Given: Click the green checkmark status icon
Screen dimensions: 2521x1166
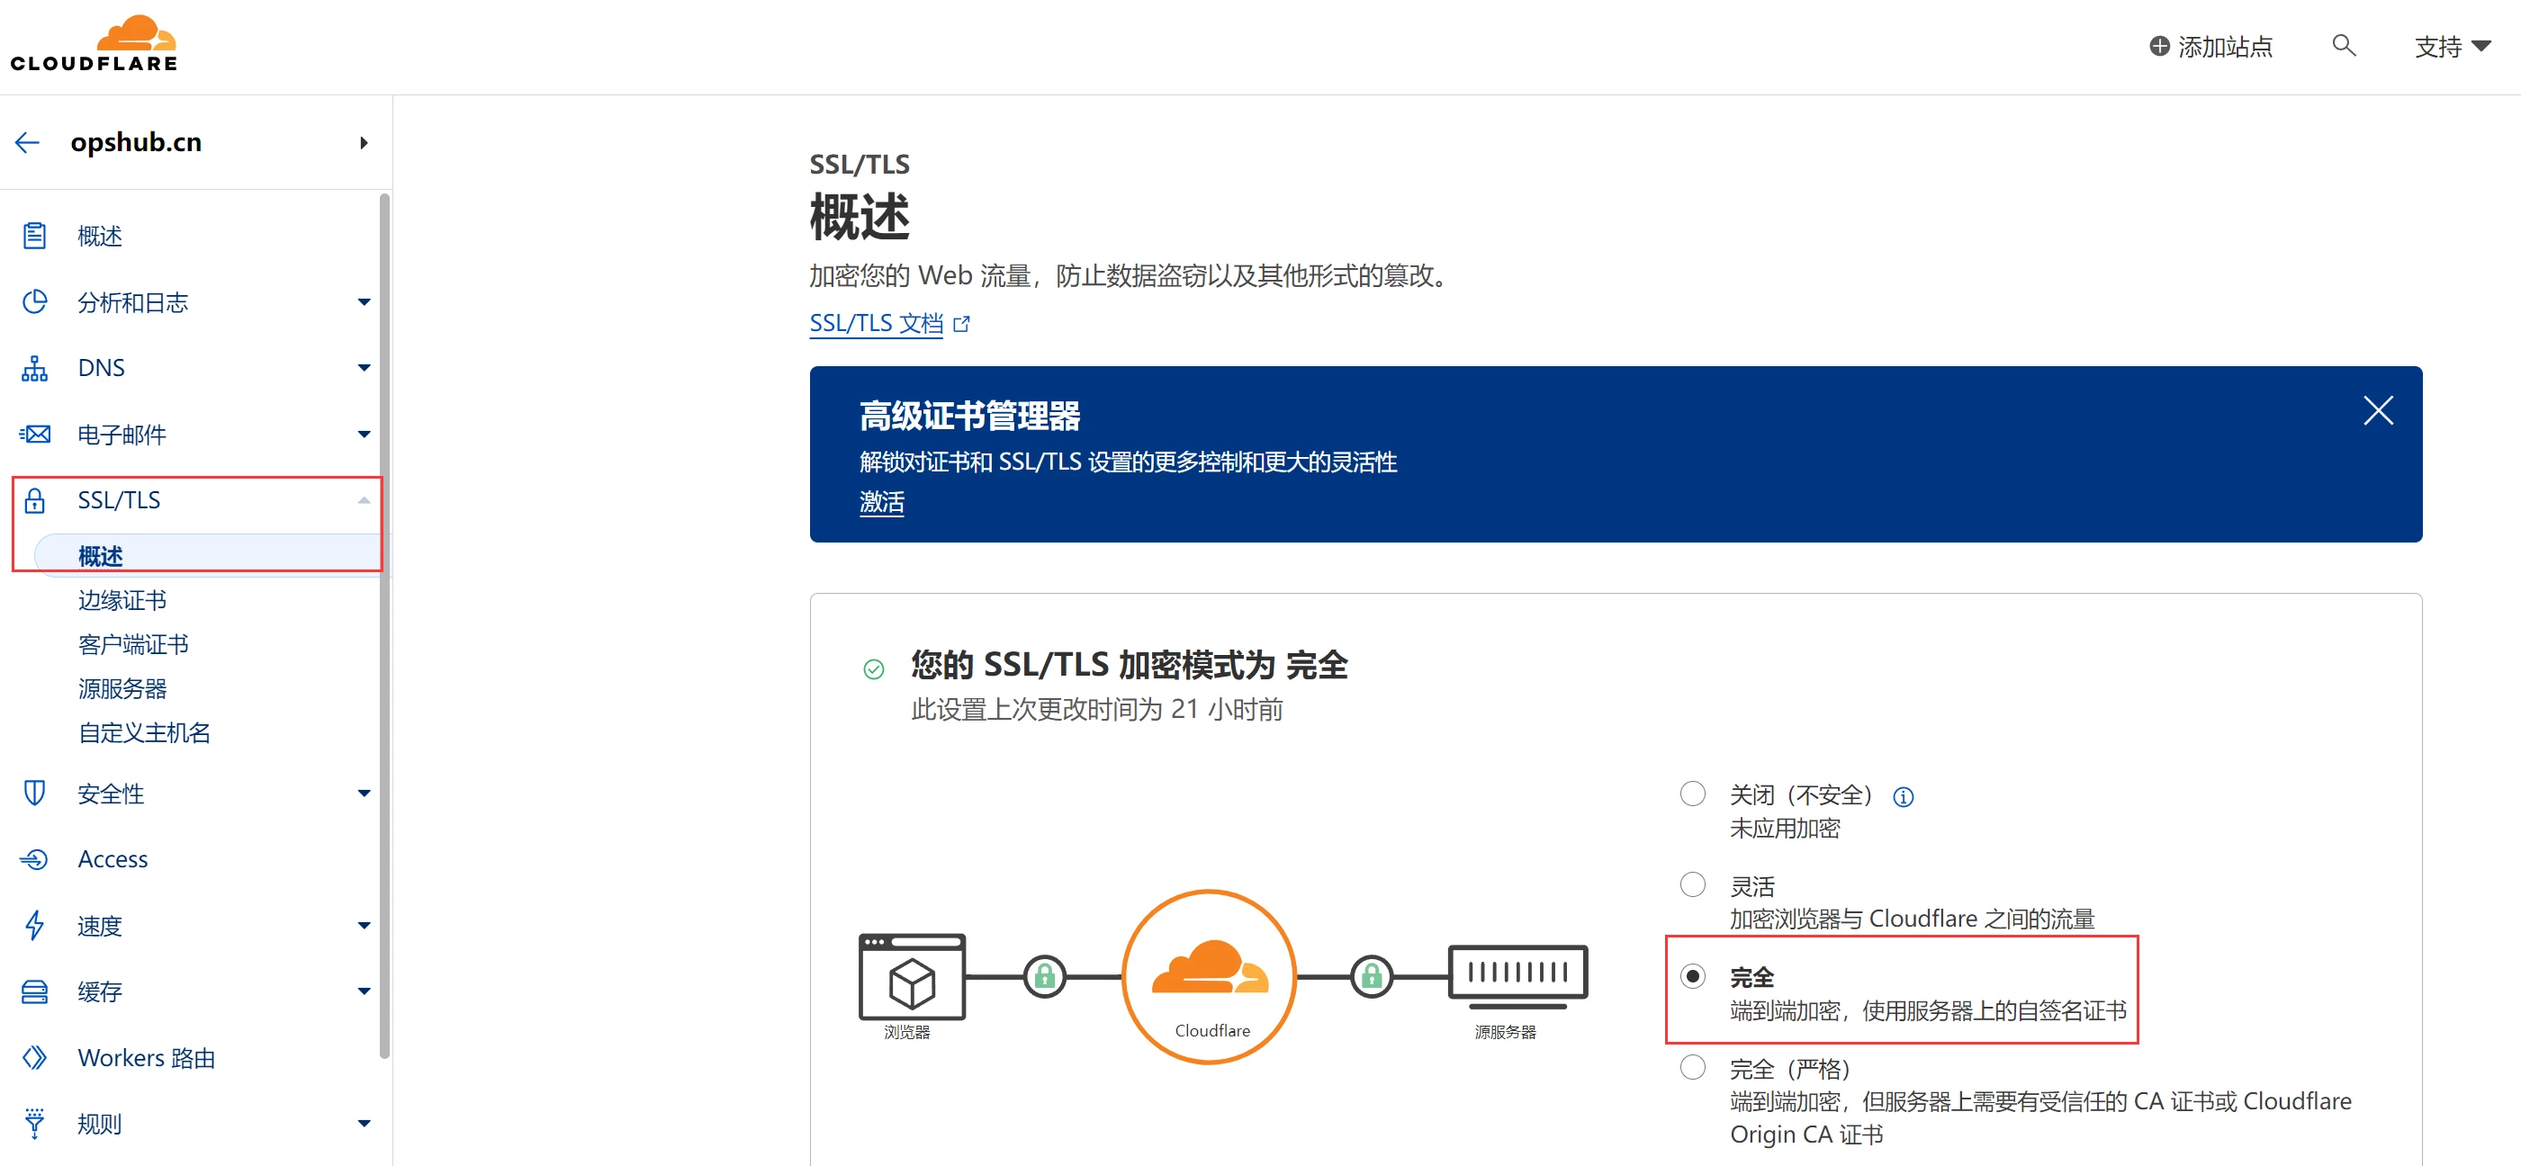Looking at the screenshot, I should click(873, 669).
